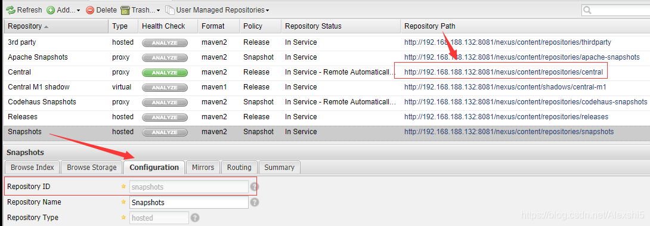This screenshot has width=650, height=226.
Task: Switch to the Configuration tab
Action: tap(154, 168)
